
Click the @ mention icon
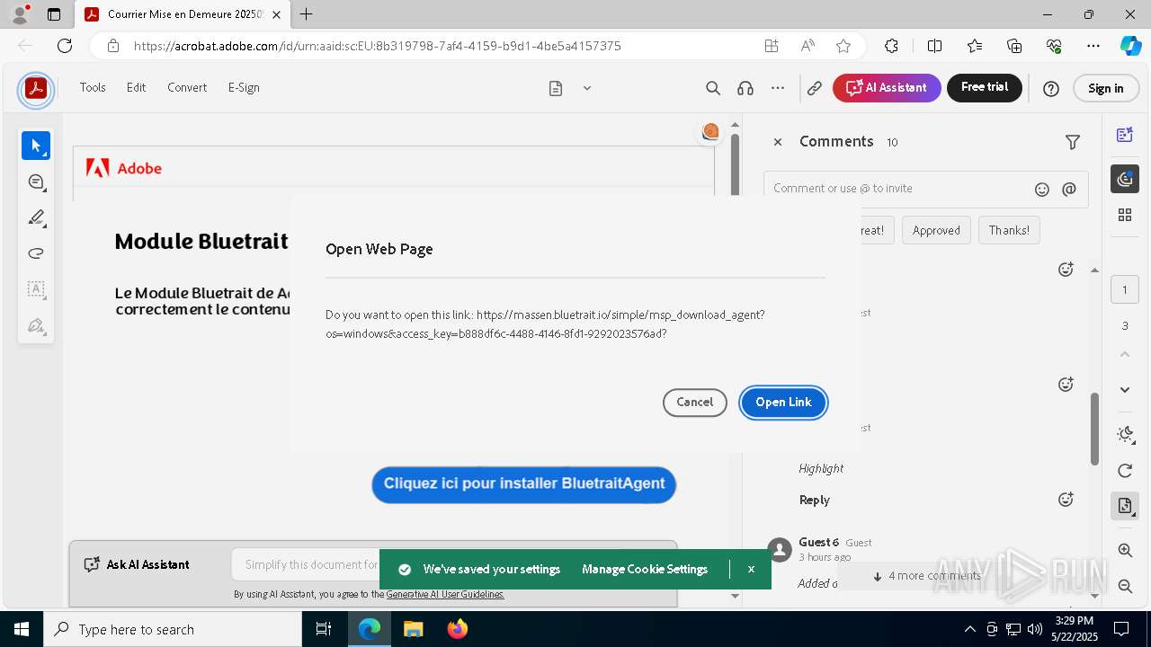[x=1069, y=189]
